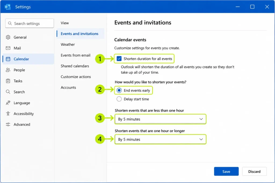
Task: Click the Advanced sliders icon
Action: [x=8, y=124]
